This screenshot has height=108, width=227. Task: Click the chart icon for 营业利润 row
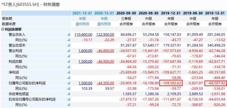(68, 51)
